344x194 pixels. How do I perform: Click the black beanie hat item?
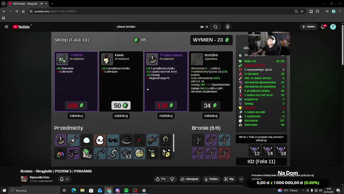126,140
